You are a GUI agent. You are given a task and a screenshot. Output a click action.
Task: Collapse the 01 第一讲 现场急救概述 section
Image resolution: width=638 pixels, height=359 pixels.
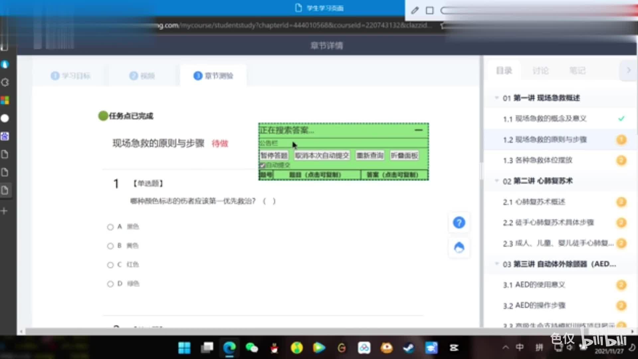497,98
